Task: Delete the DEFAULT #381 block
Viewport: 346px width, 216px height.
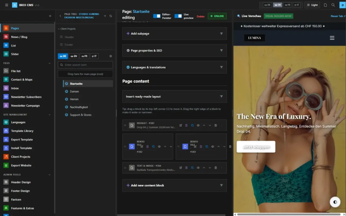Action: [x=215, y=125]
